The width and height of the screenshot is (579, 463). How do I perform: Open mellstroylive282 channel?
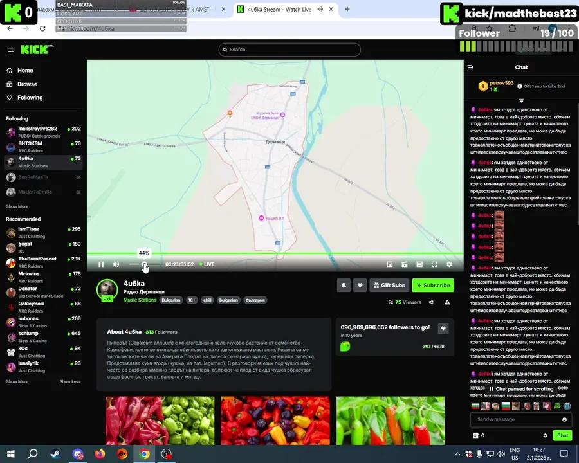pos(44,132)
